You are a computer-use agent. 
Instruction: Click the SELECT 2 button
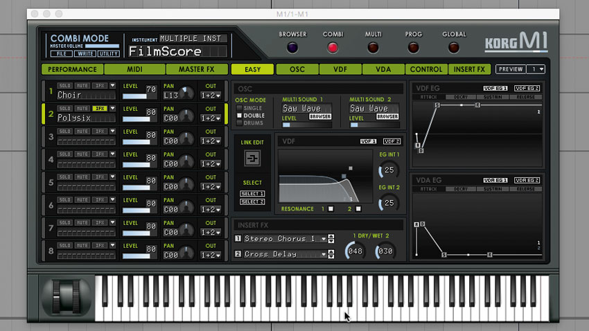point(252,202)
